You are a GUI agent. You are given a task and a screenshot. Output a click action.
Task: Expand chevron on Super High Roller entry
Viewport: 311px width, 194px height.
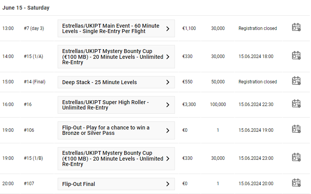click(x=168, y=105)
